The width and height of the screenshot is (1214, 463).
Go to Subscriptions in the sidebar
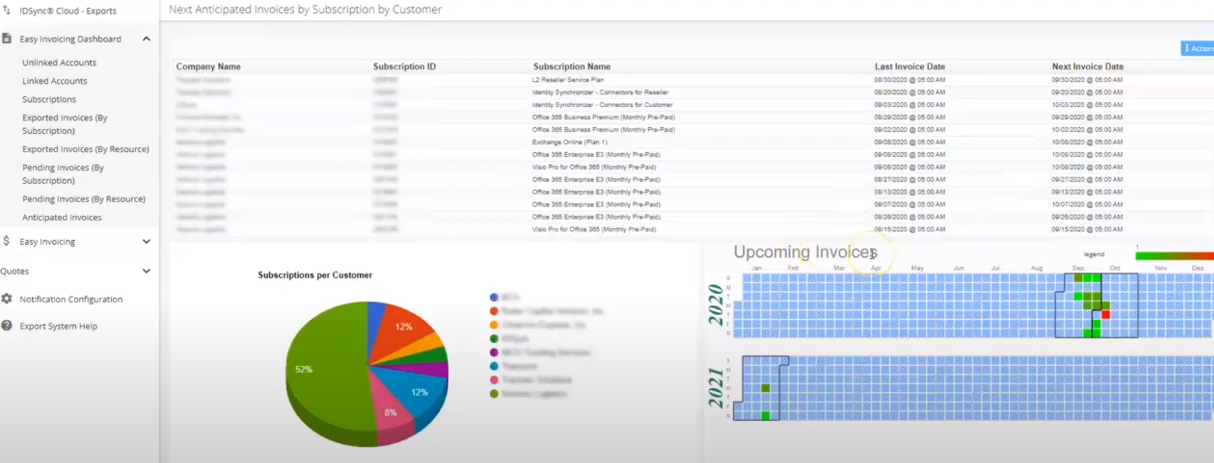[49, 100]
